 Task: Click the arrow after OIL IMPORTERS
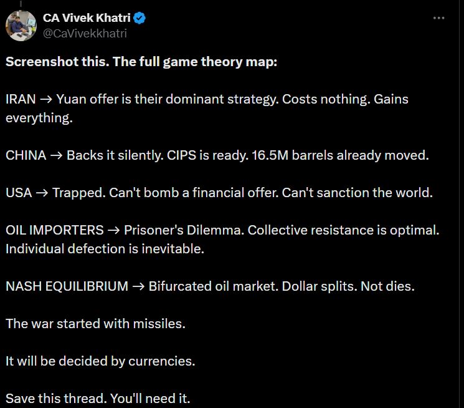[113, 231]
